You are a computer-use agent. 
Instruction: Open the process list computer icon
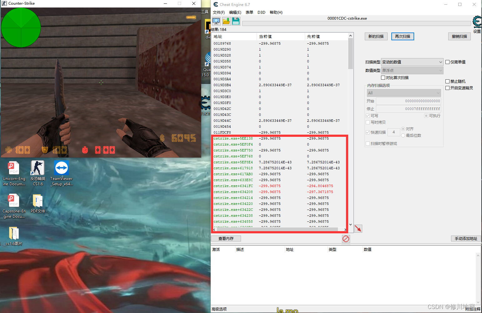pyautogui.click(x=216, y=21)
